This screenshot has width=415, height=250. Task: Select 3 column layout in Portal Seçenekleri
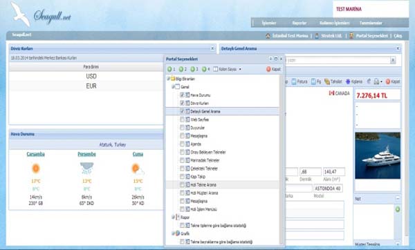[x=194, y=69]
